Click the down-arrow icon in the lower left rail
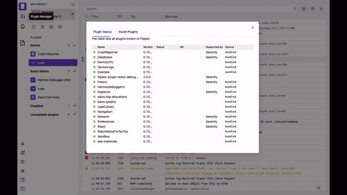Screen dimensions: 347x195 click(23, 144)
